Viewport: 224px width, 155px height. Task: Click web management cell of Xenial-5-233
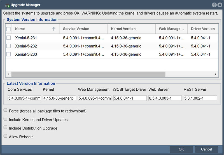pyautogui.click(x=172, y=54)
